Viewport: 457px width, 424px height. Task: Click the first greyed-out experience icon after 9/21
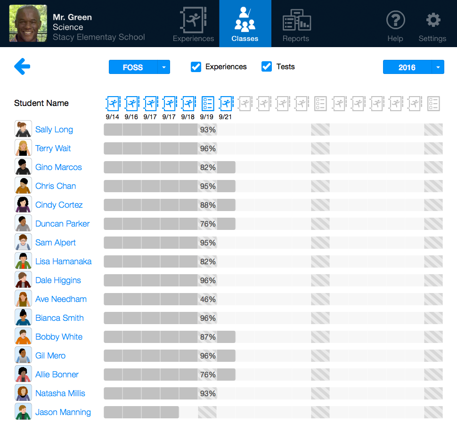(x=245, y=104)
